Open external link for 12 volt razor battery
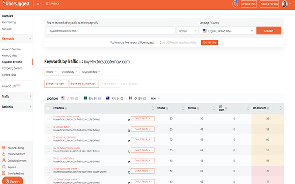 click(x=129, y=131)
